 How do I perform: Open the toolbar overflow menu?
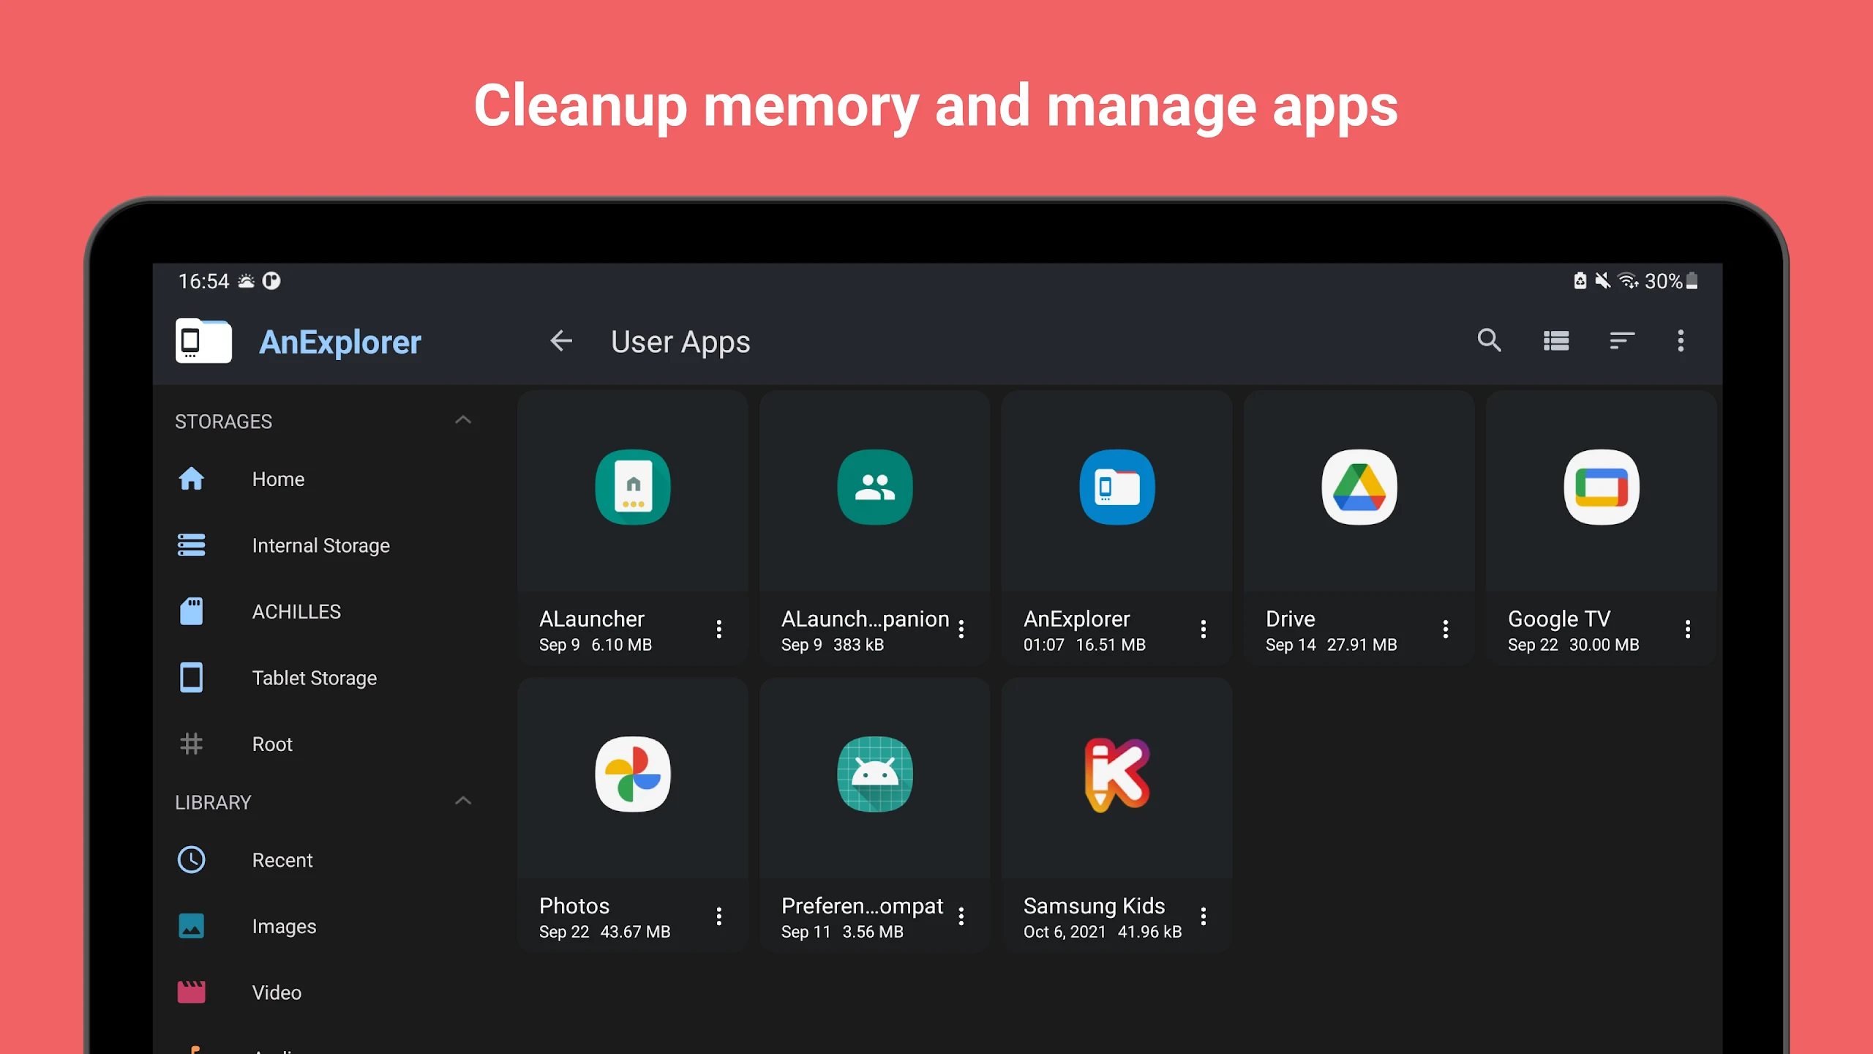coord(1681,340)
